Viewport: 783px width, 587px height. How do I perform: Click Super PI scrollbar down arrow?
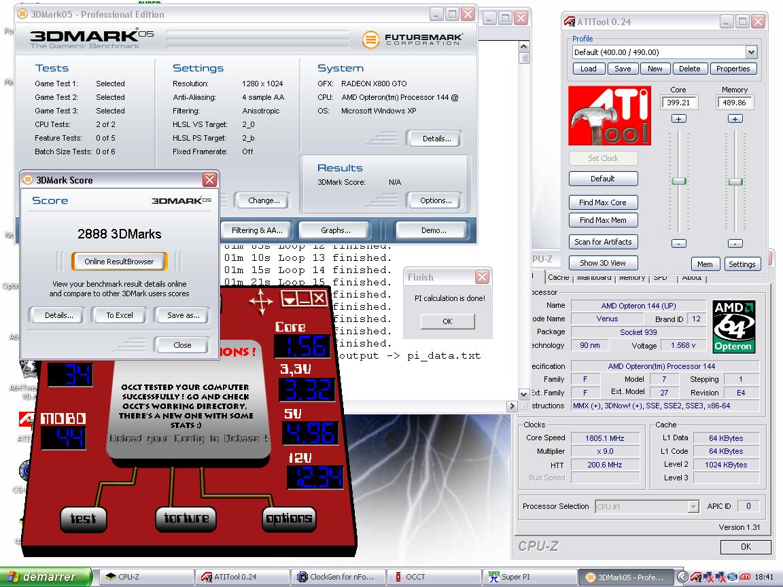point(523,394)
